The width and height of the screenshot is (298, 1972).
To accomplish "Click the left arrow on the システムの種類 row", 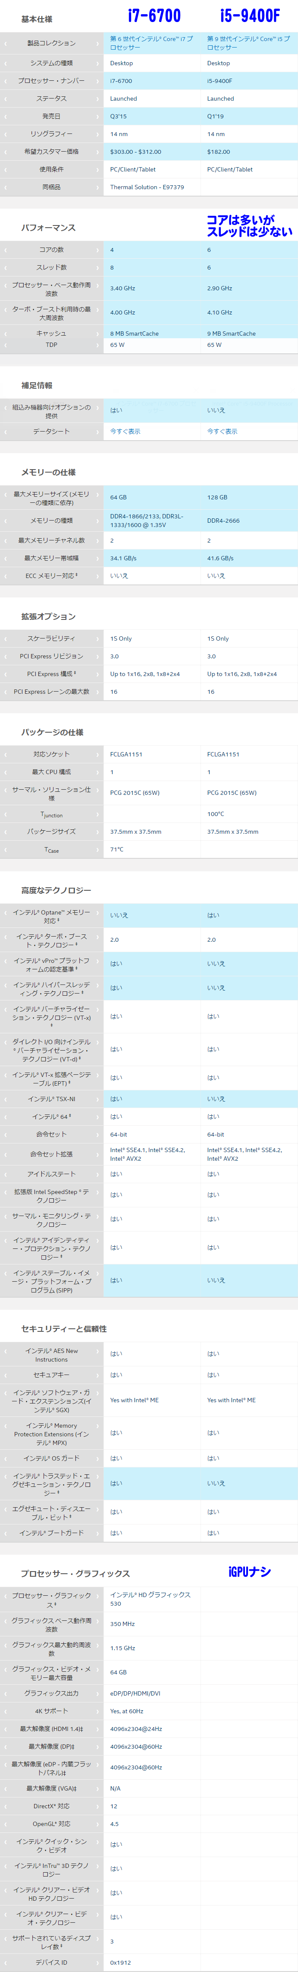I will point(5,64).
